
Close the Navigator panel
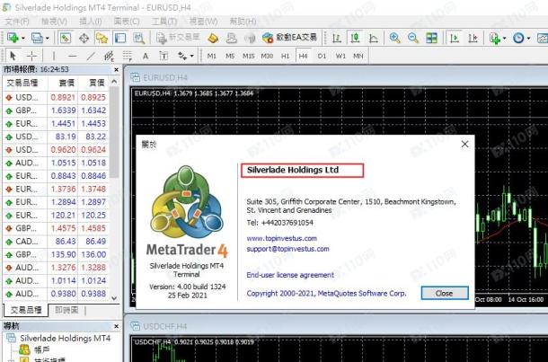pyautogui.click(x=117, y=326)
